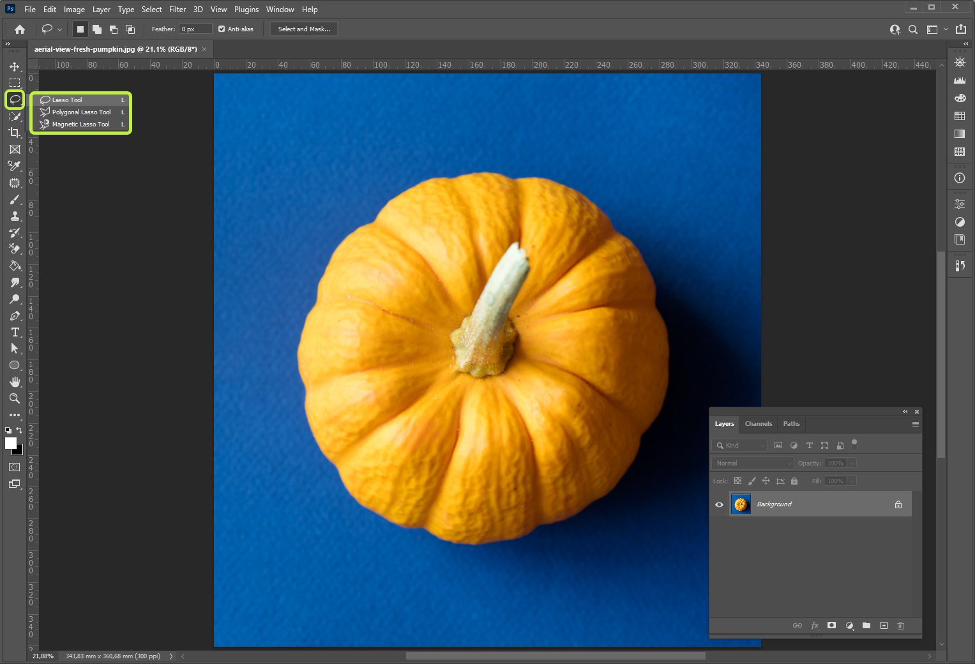Select the Clone Stamp tool

(15, 216)
